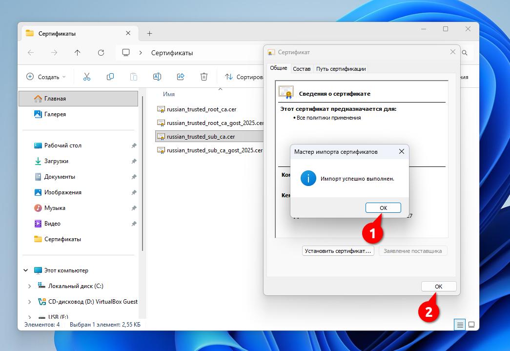Go up one folder level
This screenshot has height=351, width=510.
click(78, 53)
